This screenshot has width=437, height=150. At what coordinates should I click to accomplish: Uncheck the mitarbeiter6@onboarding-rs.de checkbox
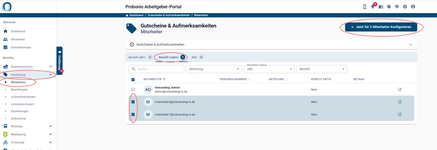[133, 102]
